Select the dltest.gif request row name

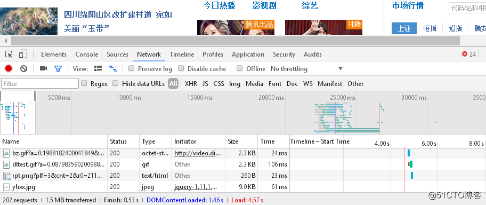coord(59,164)
